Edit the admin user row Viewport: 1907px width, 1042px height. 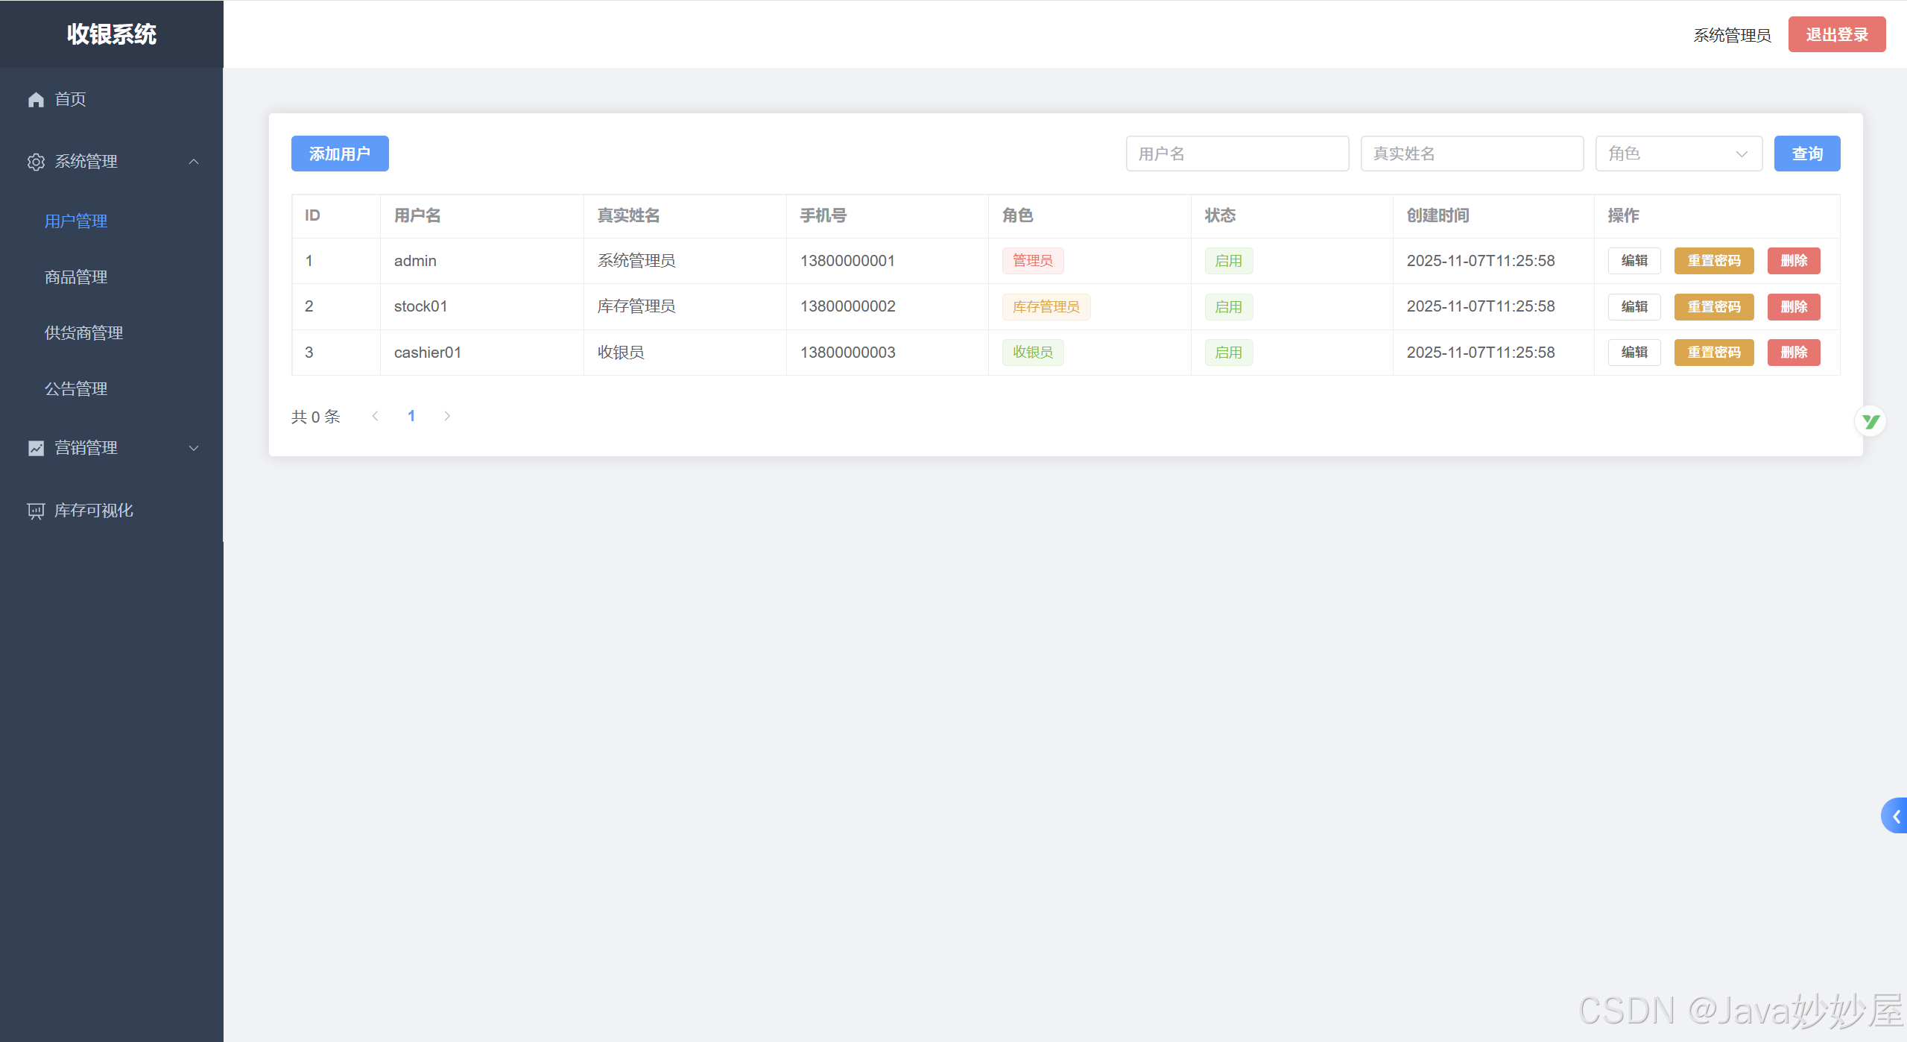coord(1634,261)
